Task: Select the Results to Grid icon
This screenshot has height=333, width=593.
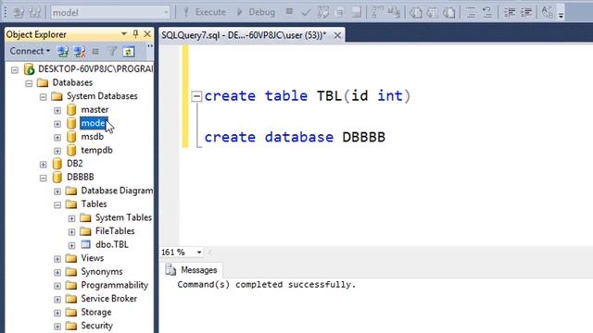Action: tap(433, 12)
